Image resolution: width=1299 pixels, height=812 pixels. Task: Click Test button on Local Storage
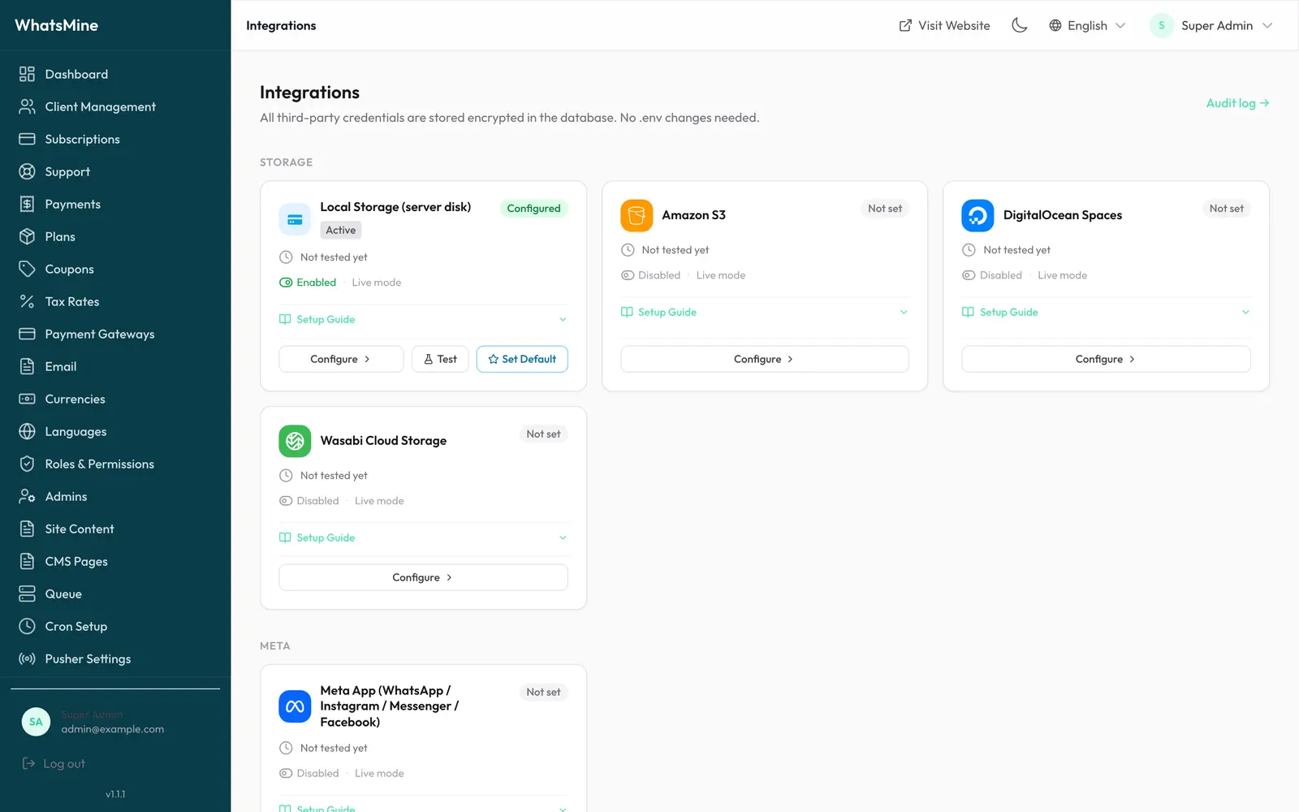[x=440, y=359]
